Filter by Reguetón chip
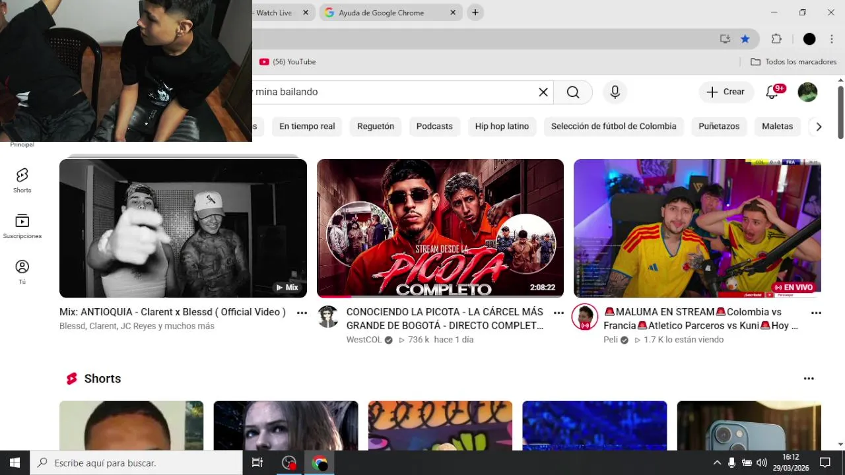 [376, 126]
